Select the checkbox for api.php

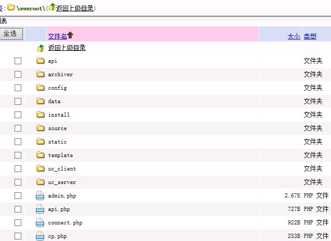point(18,209)
